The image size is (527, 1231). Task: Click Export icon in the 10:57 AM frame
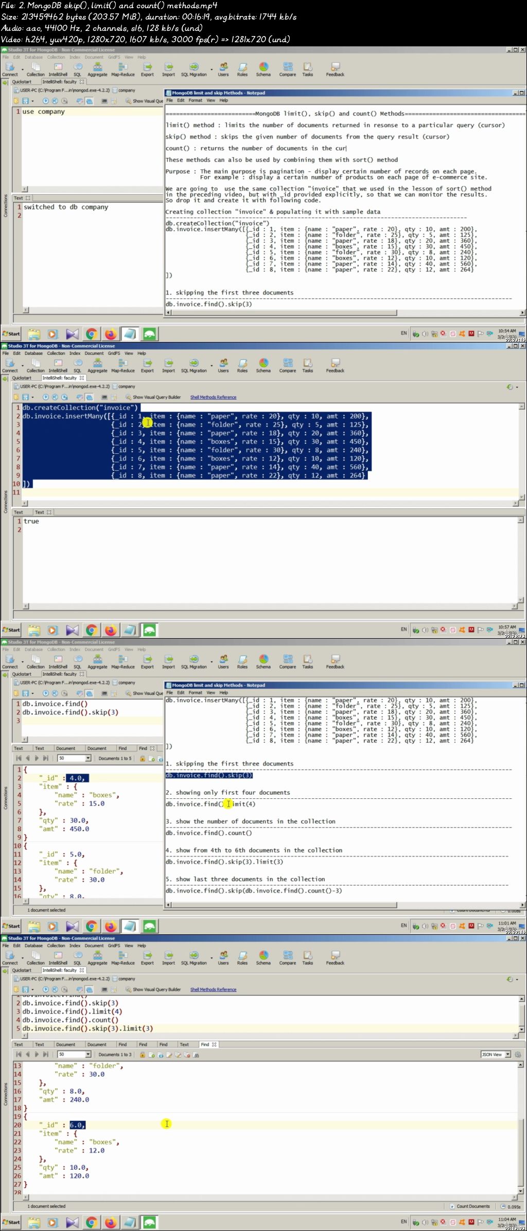(147, 365)
